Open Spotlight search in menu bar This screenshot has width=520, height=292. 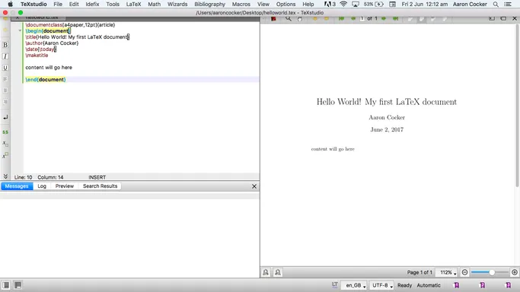496,4
